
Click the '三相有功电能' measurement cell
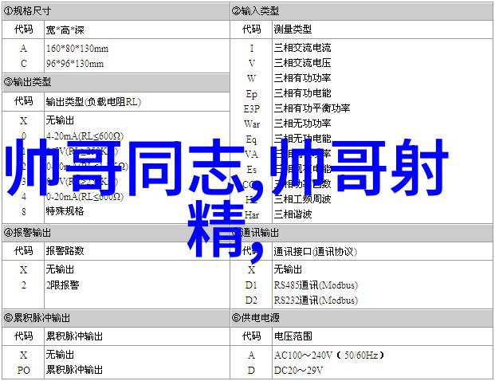pyautogui.click(x=302, y=93)
